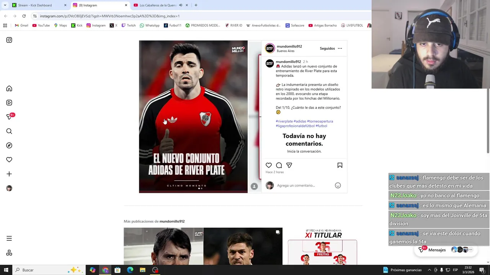The height and width of the screenshot is (275, 490).
Task: Go back in browser history
Action: click(x=6, y=16)
